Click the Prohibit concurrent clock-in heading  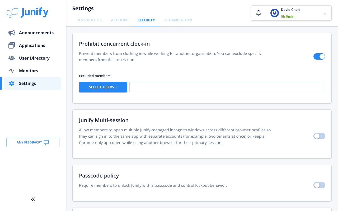pos(114,44)
